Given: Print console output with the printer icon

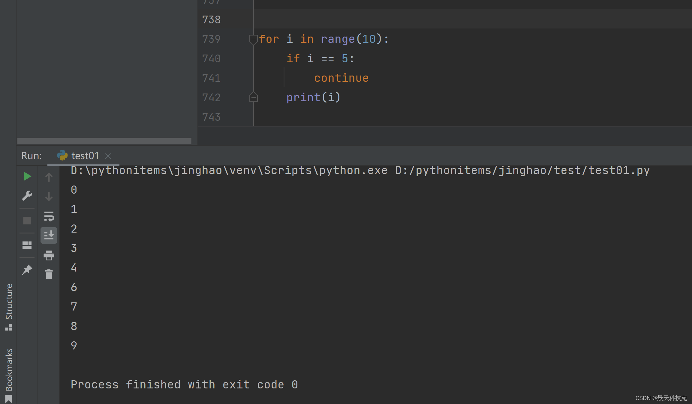Looking at the screenshot, I should pos(49,255).
